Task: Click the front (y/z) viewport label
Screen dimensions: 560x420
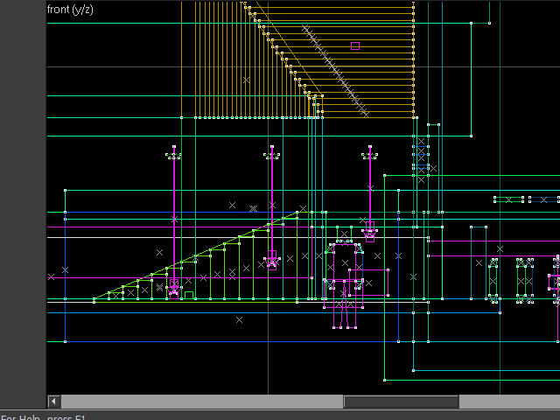Action: (x=71, y=10)
